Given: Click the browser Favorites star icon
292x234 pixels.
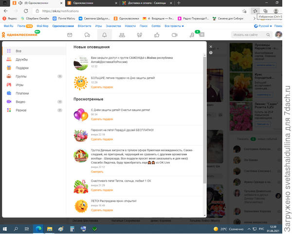Looking at the screenshot, I should (x=255, y=11).
